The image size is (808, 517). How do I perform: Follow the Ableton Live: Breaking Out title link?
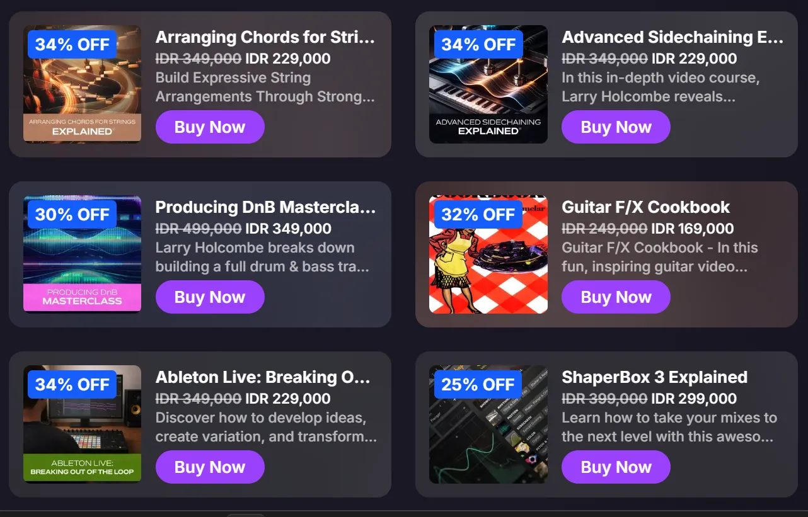point(263,377)
